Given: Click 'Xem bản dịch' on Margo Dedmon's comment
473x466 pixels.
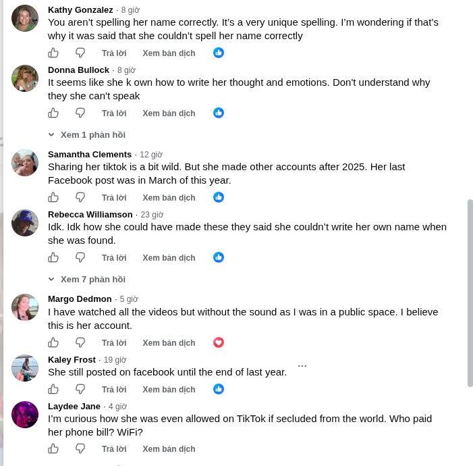Looking at the screenshot, I should tap(169, 343).
